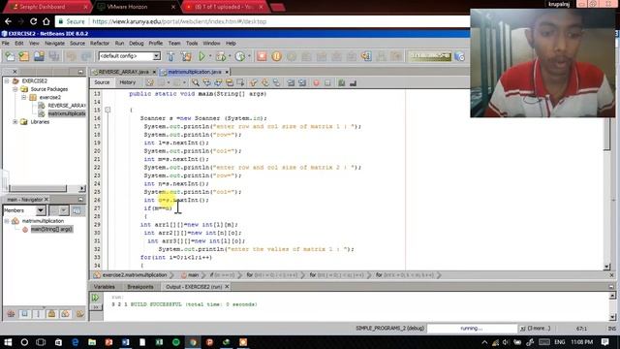Select main(String[] args) in Navigator
Screen dimensions: 620x349
[x=51, y=229]
